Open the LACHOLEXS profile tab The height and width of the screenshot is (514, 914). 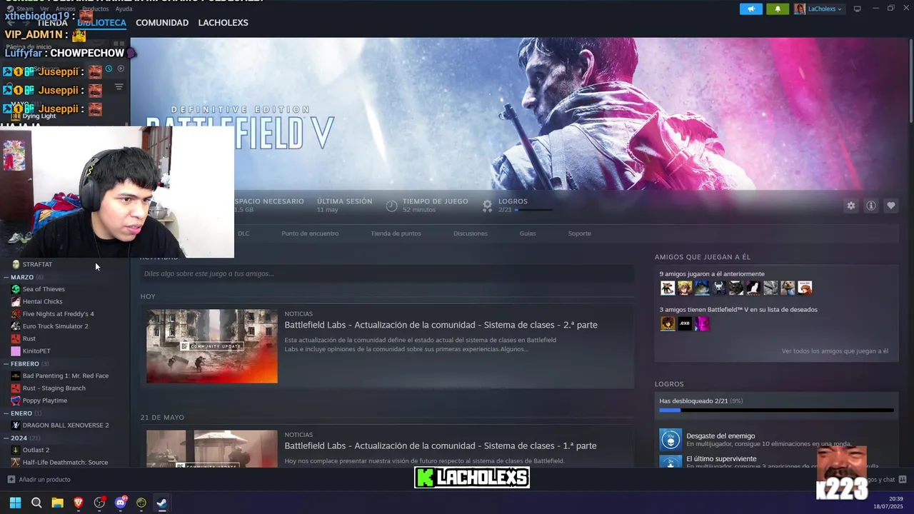(x=223, y=23)
